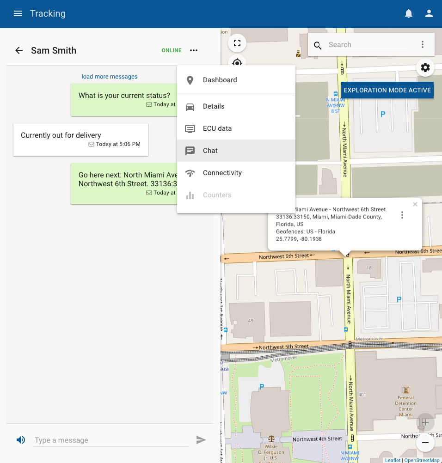Close the location info popup
Image resolution: width=442 pixels, height=463 pixels.
tap(415, 204)
